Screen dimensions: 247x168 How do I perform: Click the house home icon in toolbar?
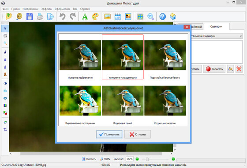coord(173,16)
